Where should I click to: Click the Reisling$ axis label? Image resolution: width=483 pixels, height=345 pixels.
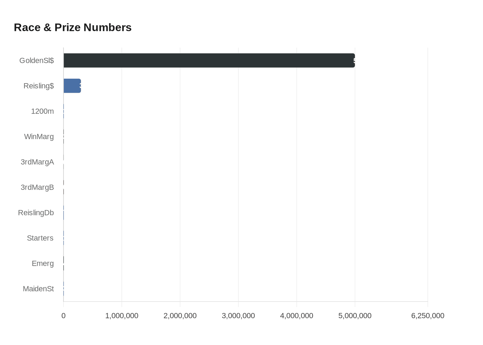[x=38, y=86]
